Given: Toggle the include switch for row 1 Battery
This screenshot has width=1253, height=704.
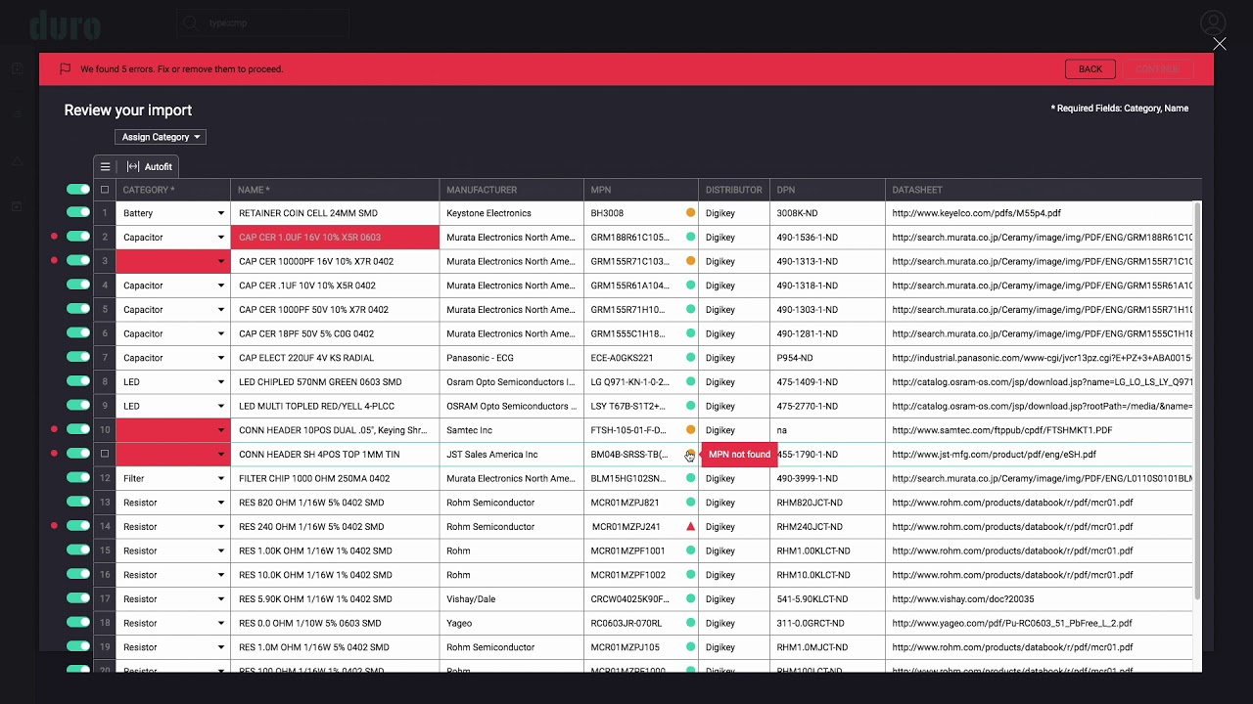Looking at the screenshot, I should coord(78,212).
